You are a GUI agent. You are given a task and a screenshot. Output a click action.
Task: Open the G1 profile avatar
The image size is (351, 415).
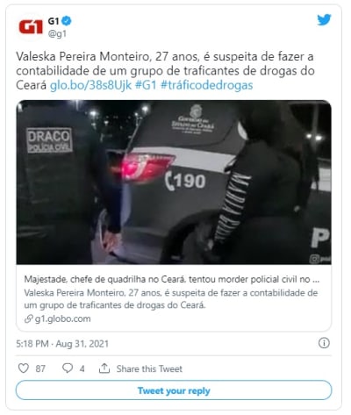coord(31,26)
